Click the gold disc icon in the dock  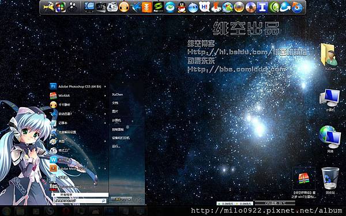pyautogui.click(x=239, y=7)
